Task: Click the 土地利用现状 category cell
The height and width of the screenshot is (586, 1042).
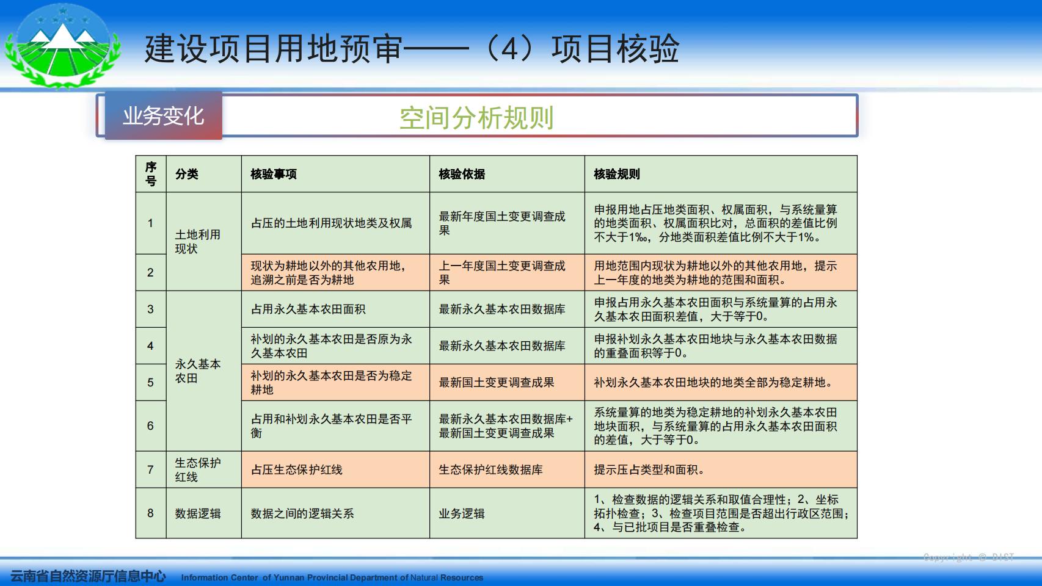Action: tap(203, 242)
